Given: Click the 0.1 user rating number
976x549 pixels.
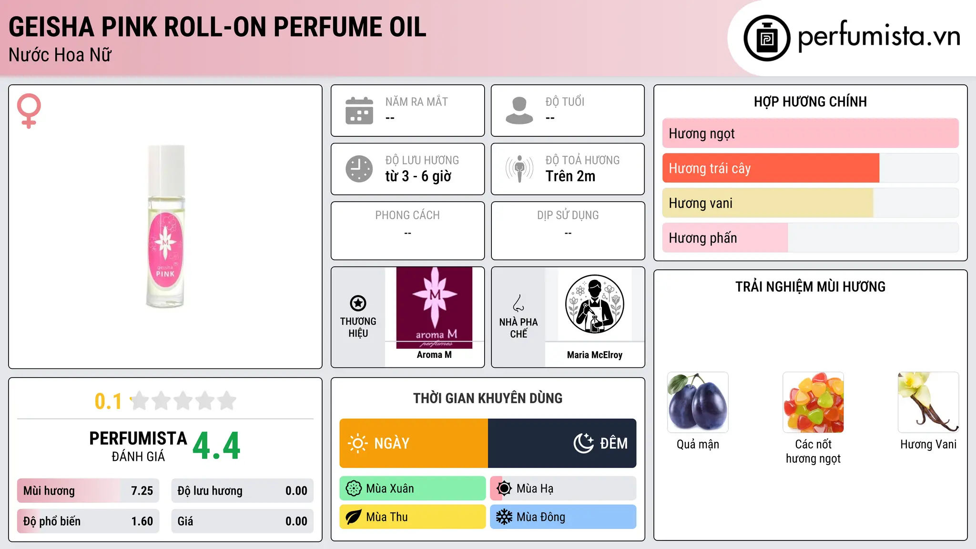Looking at the screenshot, I should click(108, 401).
